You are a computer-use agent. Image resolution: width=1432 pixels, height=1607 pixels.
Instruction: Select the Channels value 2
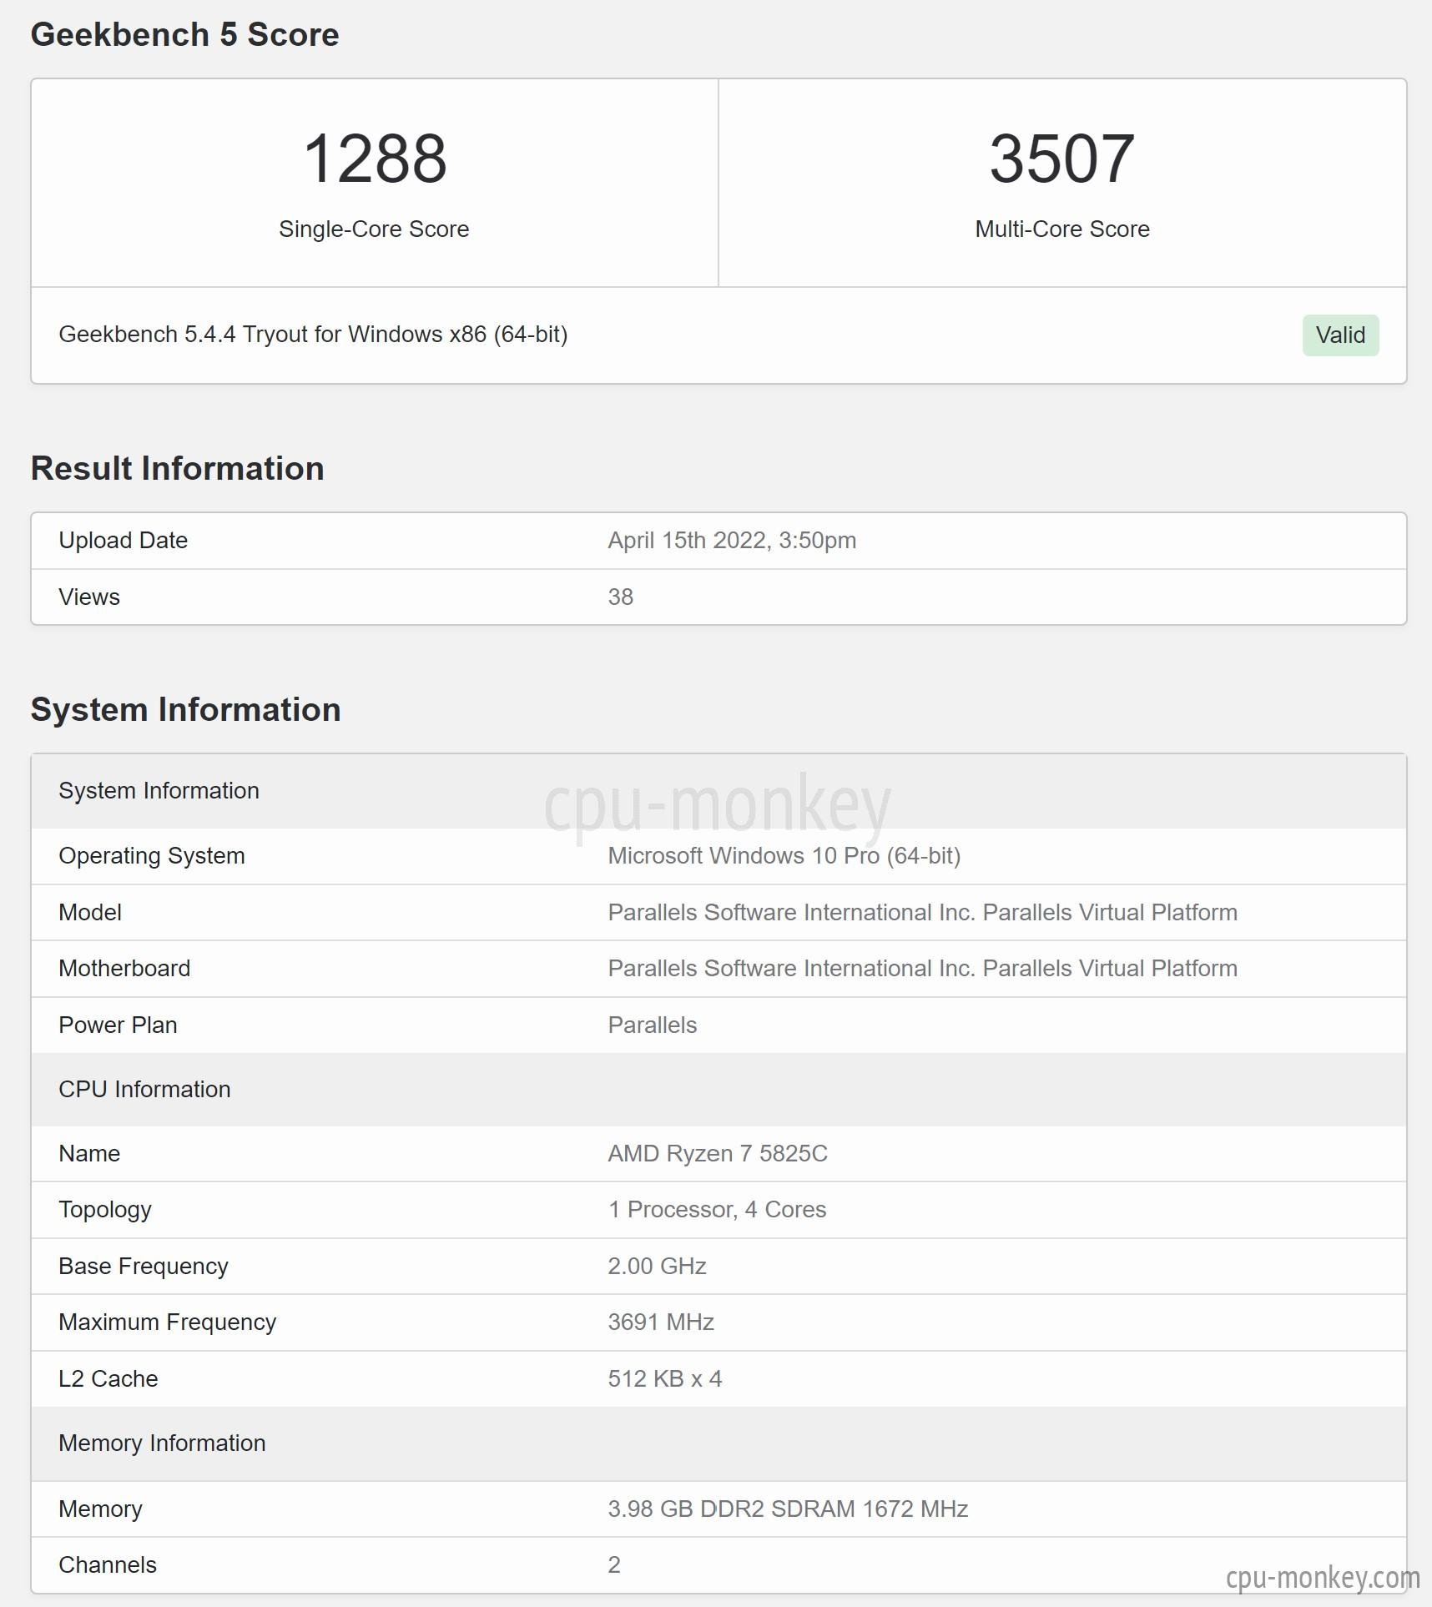tap(614, 1565)
